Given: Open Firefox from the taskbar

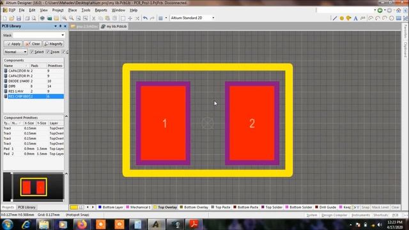Looking at the screenshot, I should (82, 224).
